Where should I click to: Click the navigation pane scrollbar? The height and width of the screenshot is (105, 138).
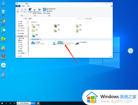pos(28,40)
